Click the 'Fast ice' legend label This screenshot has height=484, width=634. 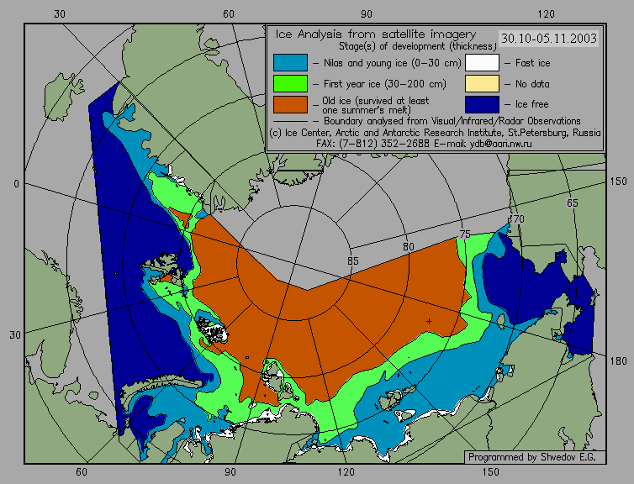pos(532,63)
